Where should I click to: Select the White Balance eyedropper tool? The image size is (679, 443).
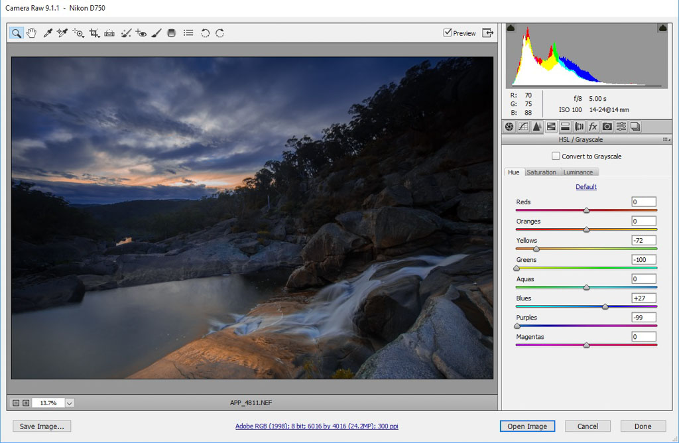[48, 32]
